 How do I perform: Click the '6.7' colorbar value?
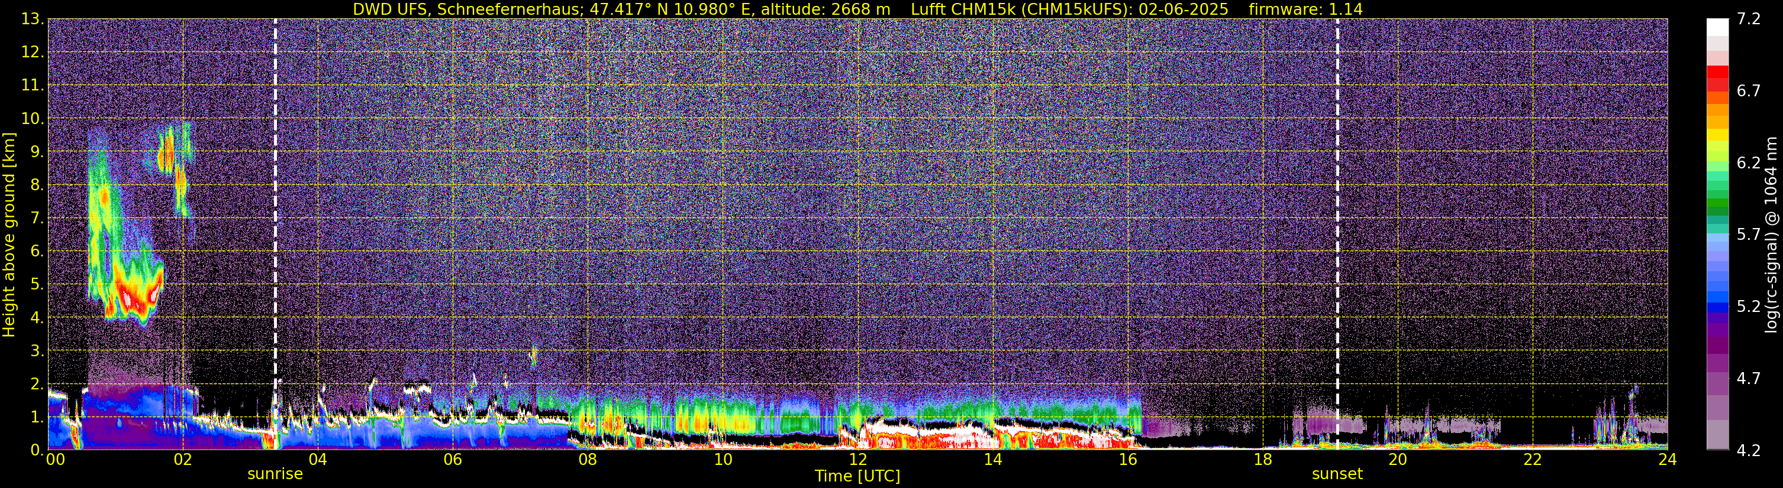point(1749,91)
